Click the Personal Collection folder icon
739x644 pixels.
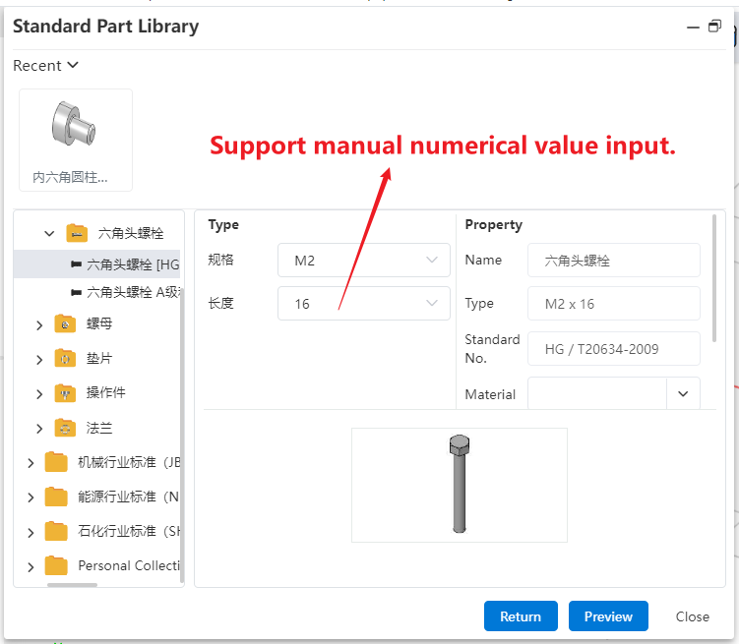(56, 565)
